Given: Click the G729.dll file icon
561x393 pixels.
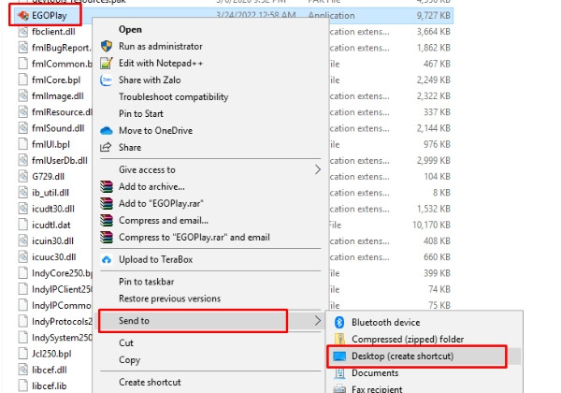Looking at the screenshot, I should coord(22,177).
